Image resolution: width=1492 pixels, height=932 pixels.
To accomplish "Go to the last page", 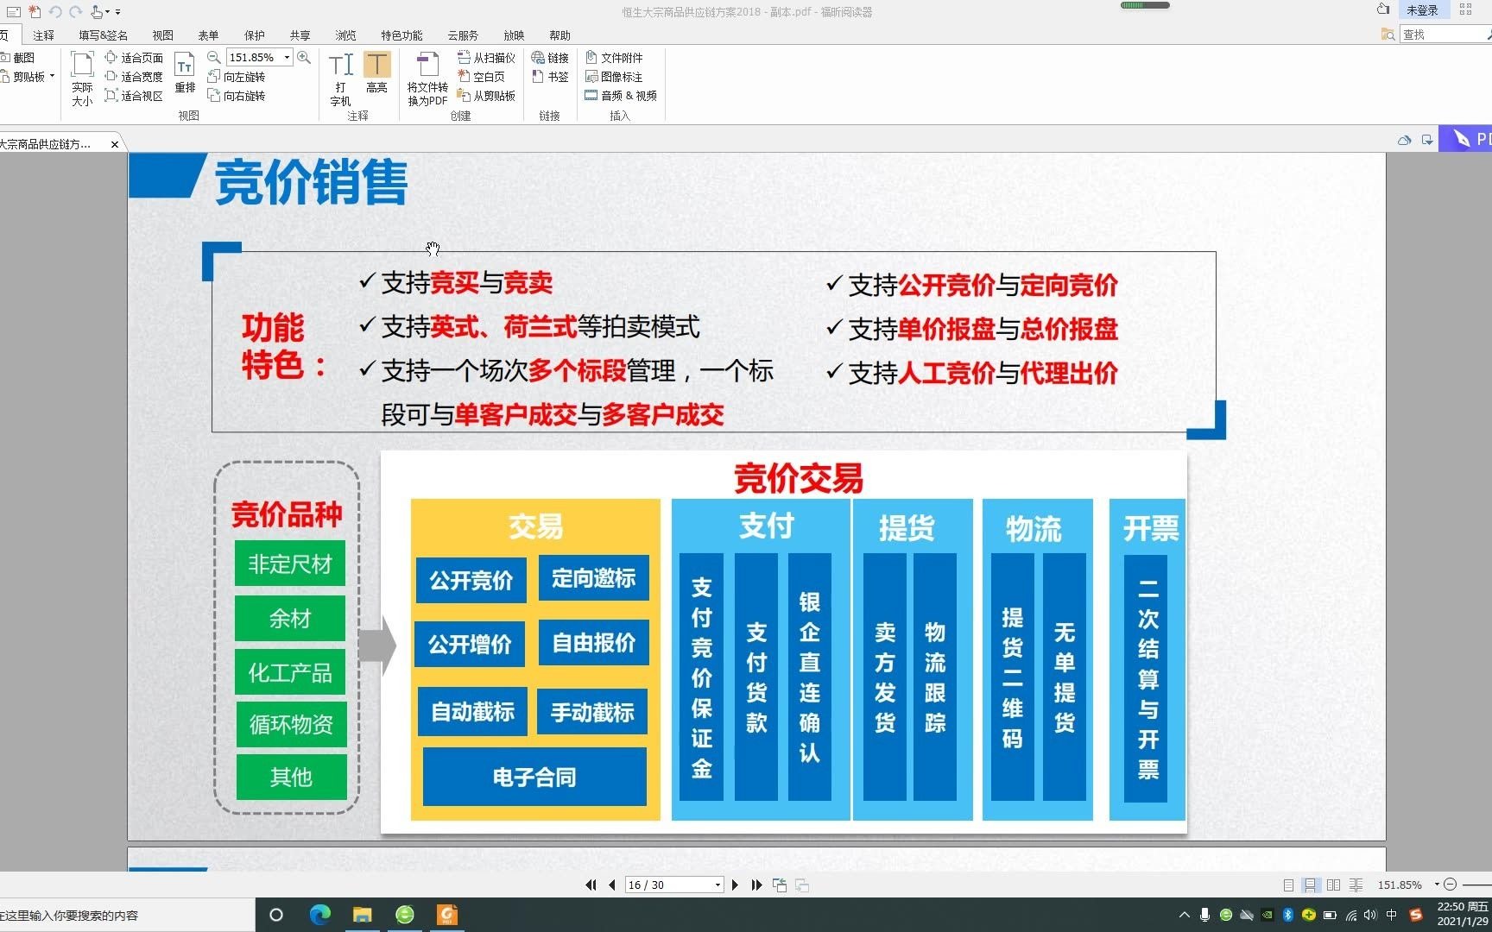I will click(756, 885).
